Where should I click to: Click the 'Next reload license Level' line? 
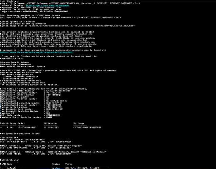22,67
